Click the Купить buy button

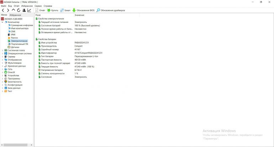[53, 10]
